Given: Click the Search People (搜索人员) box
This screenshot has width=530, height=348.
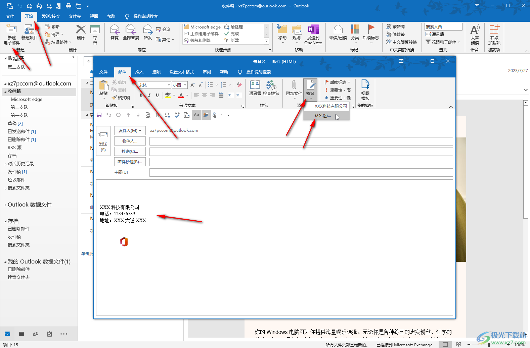Looking at the screenshot, I should pos(443,26).
